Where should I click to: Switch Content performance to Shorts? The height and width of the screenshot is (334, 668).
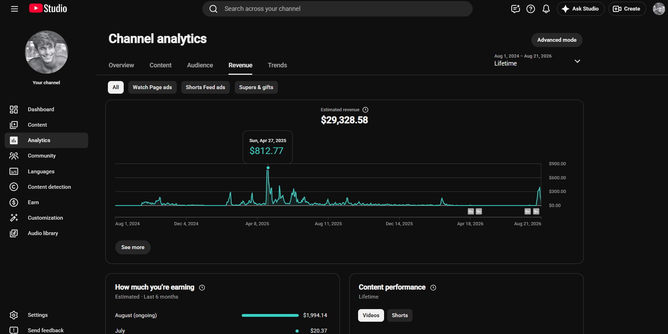click(x=400, y=315)
